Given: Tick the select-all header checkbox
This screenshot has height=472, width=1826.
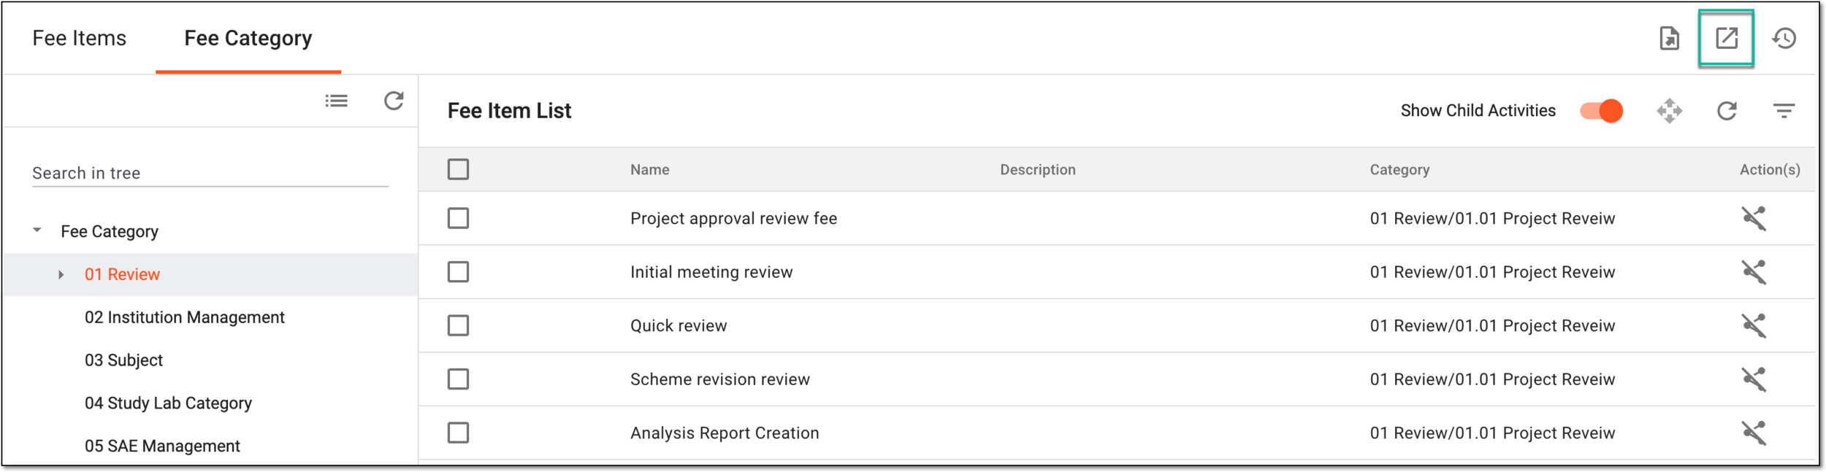Looking at the screenshot, I should (458, 169).
